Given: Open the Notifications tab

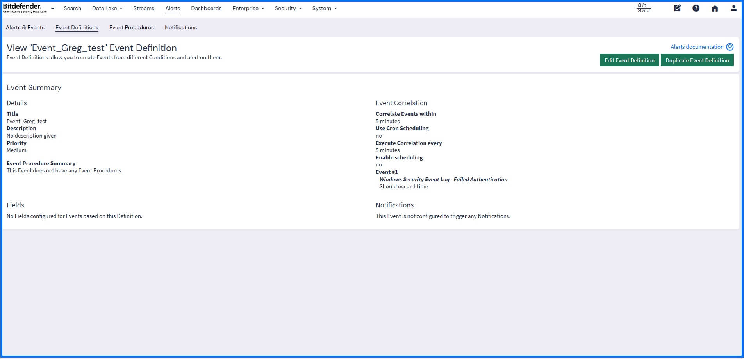Looking at the screenshot, I should tap(180, 27).
